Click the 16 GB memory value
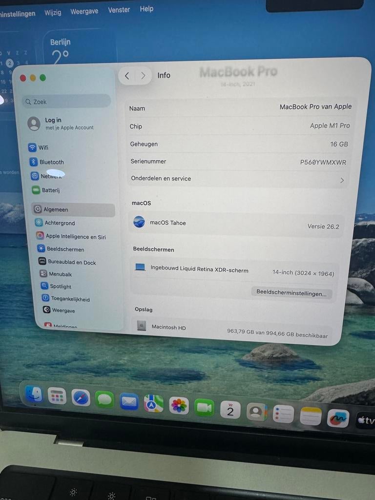Screen dimensions: 375x500 pos(339,144)
